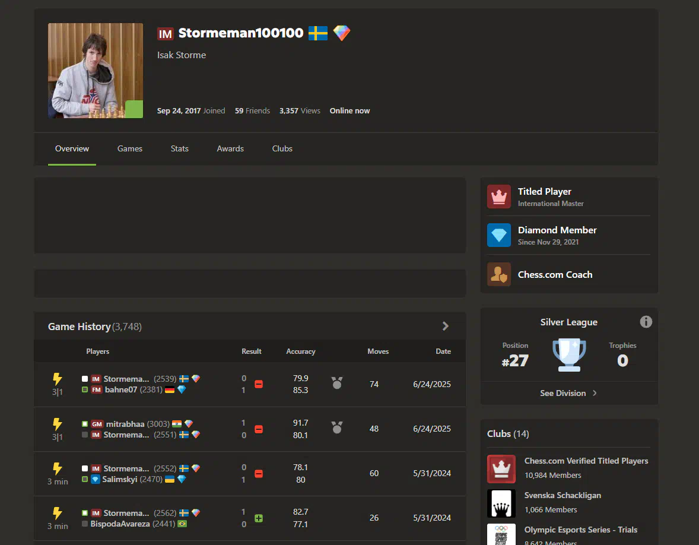Click the diamond badge before Salimskyi's name
This screenshot has height=545, width=699.
click(95, 480)
